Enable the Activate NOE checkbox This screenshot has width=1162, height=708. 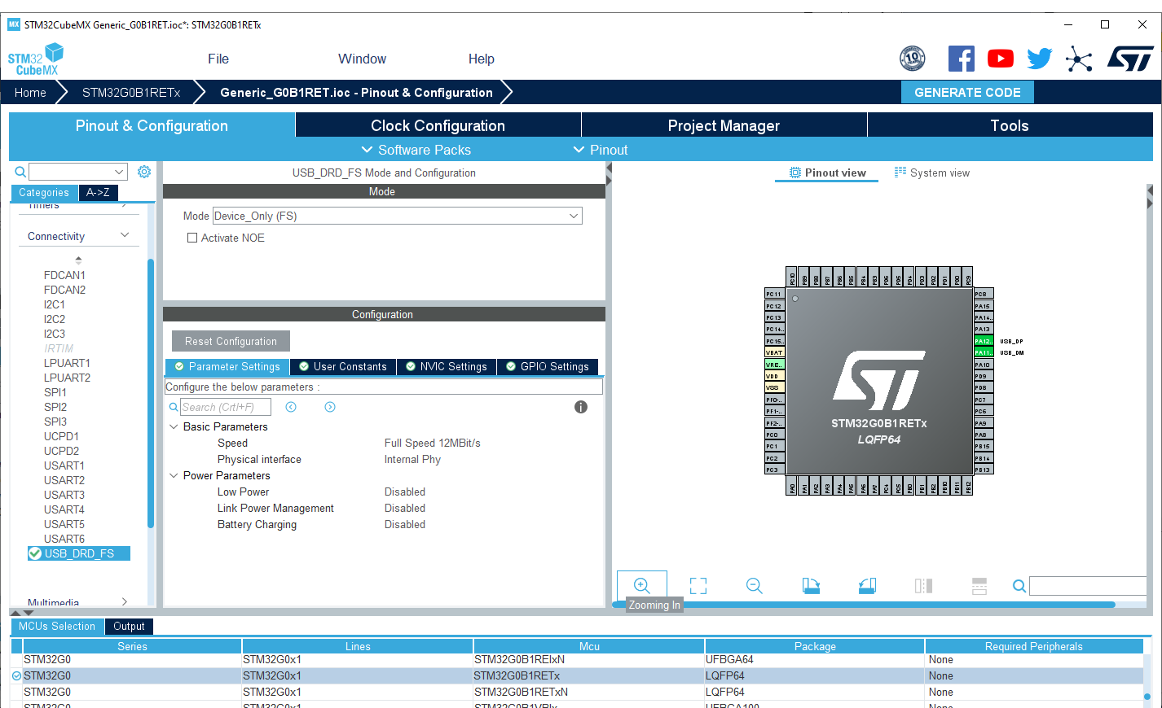coord(193,238)
